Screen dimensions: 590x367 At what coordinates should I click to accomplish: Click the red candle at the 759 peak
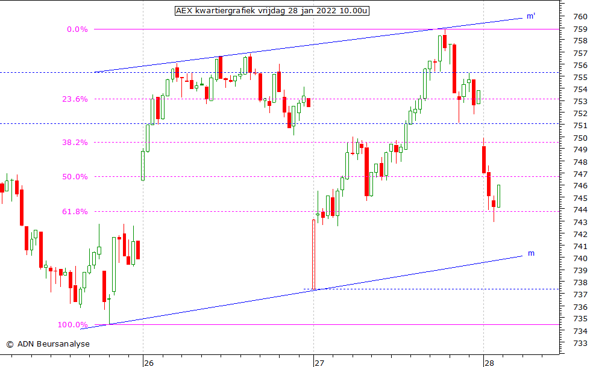pos(445,41)
